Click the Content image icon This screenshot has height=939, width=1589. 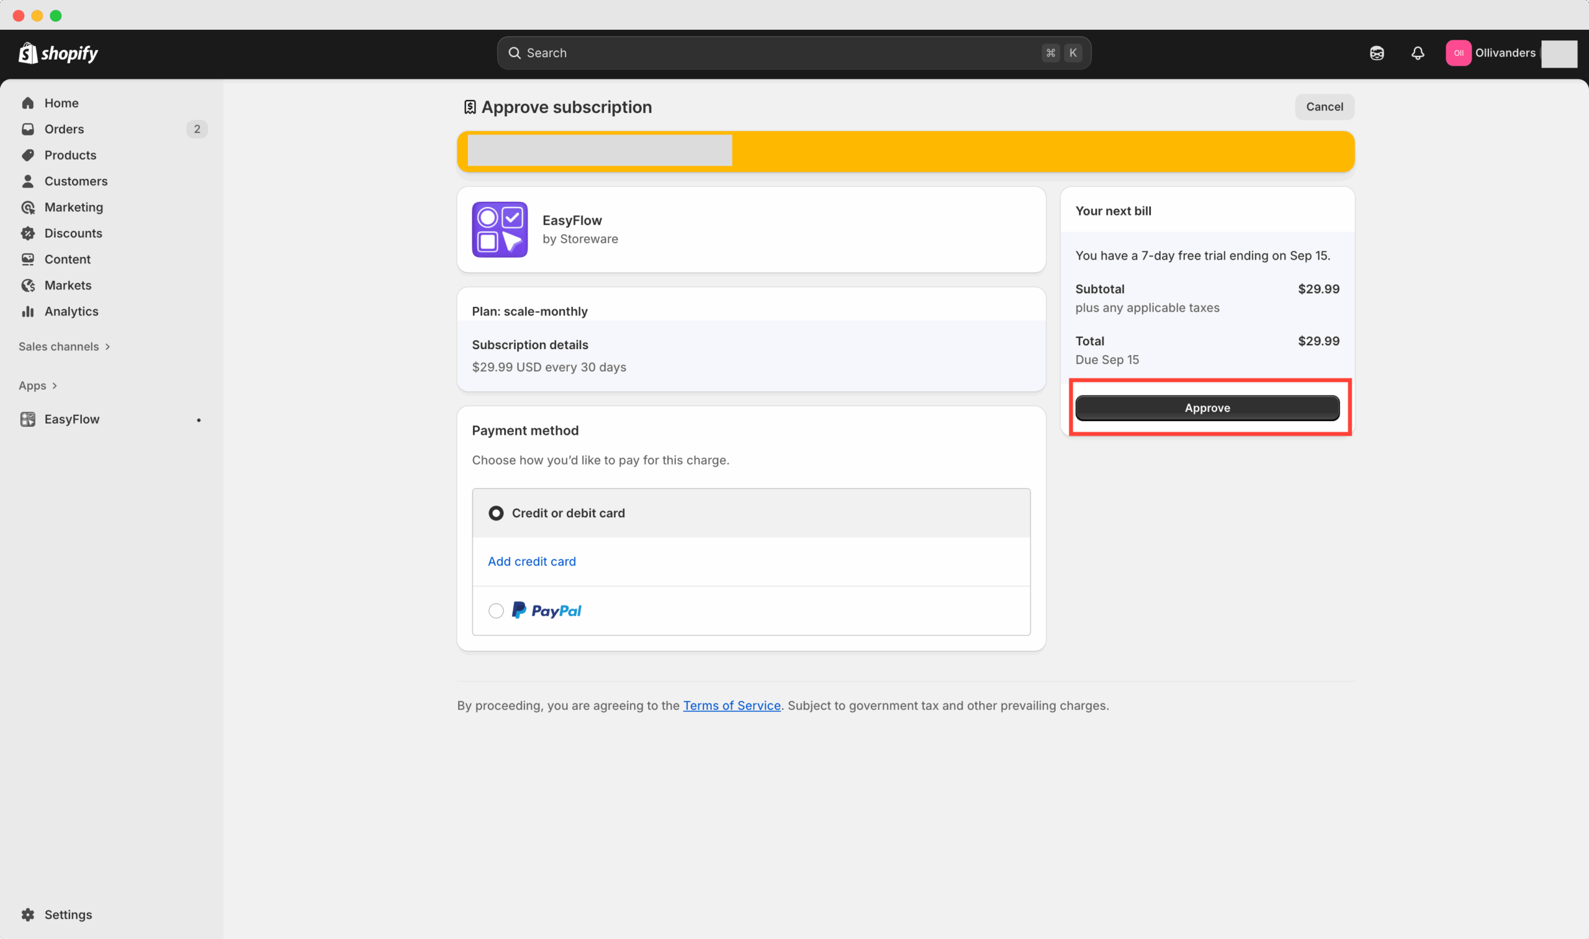[x=28, y=259]
